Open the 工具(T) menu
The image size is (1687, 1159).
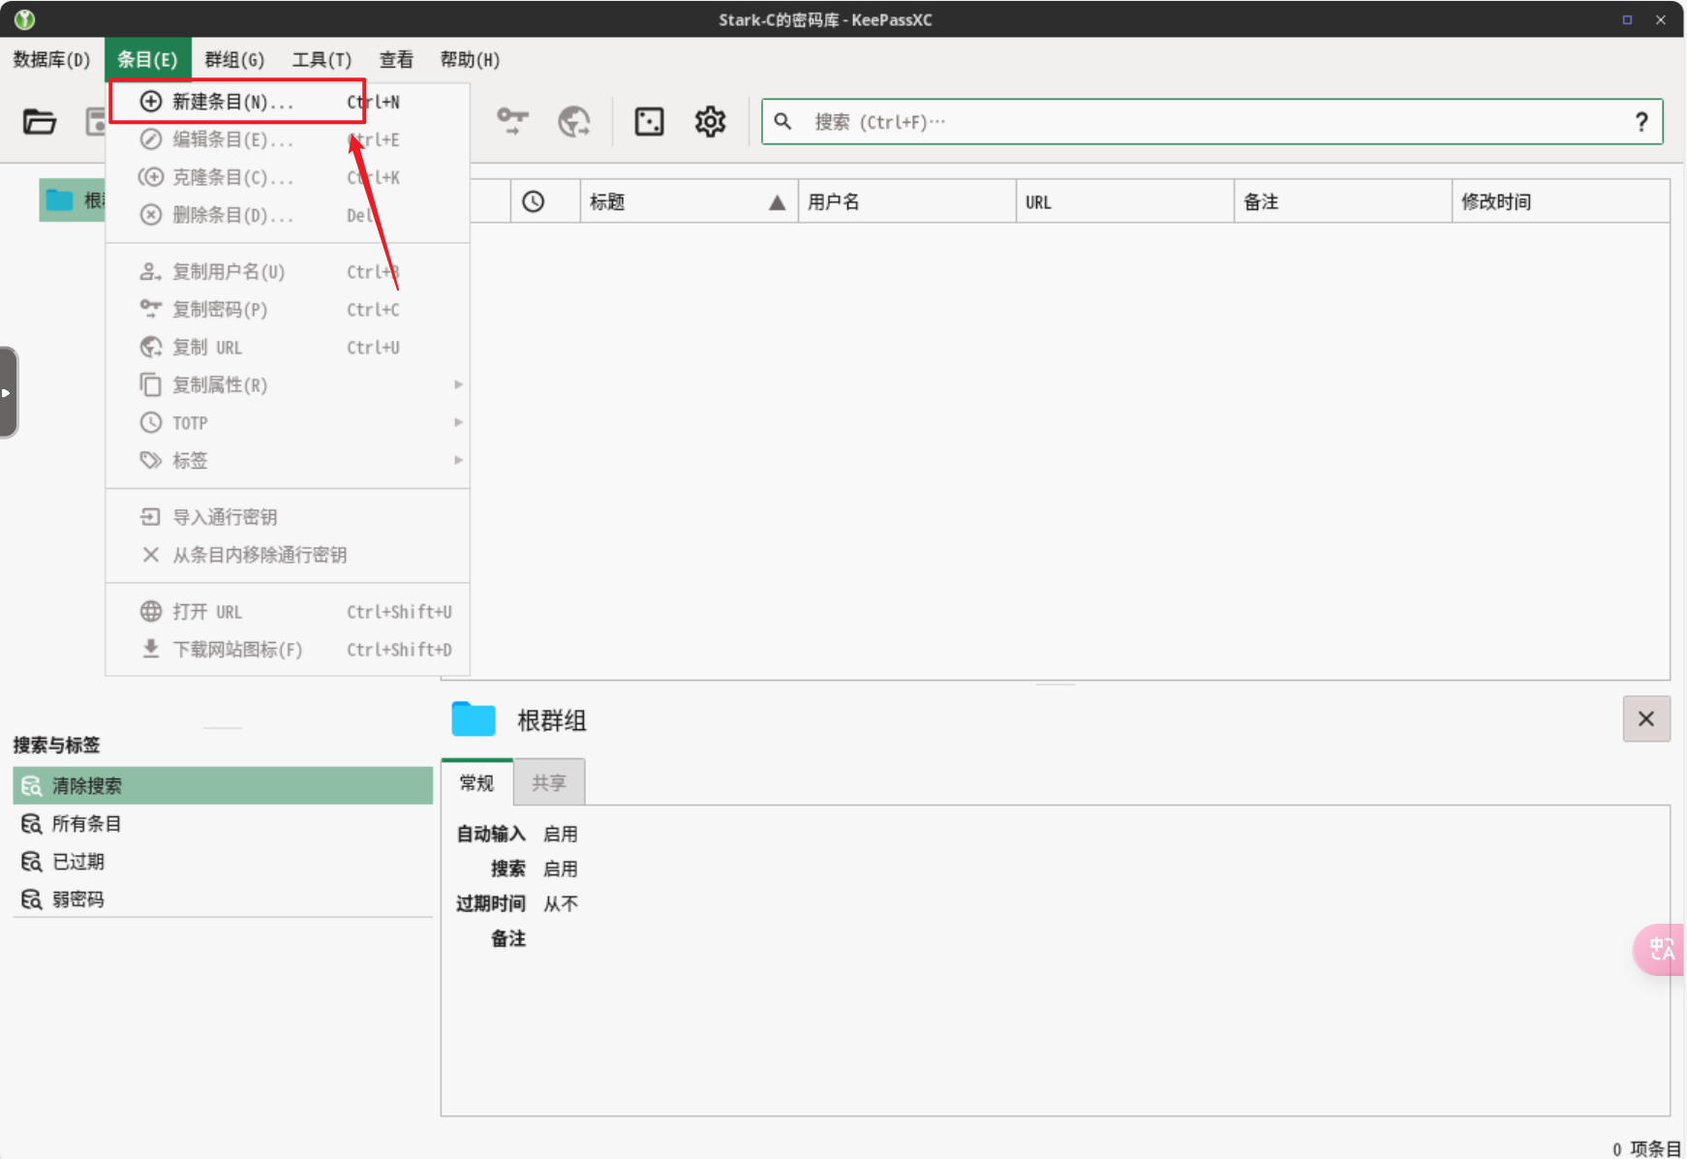click(x=322, y=60)
